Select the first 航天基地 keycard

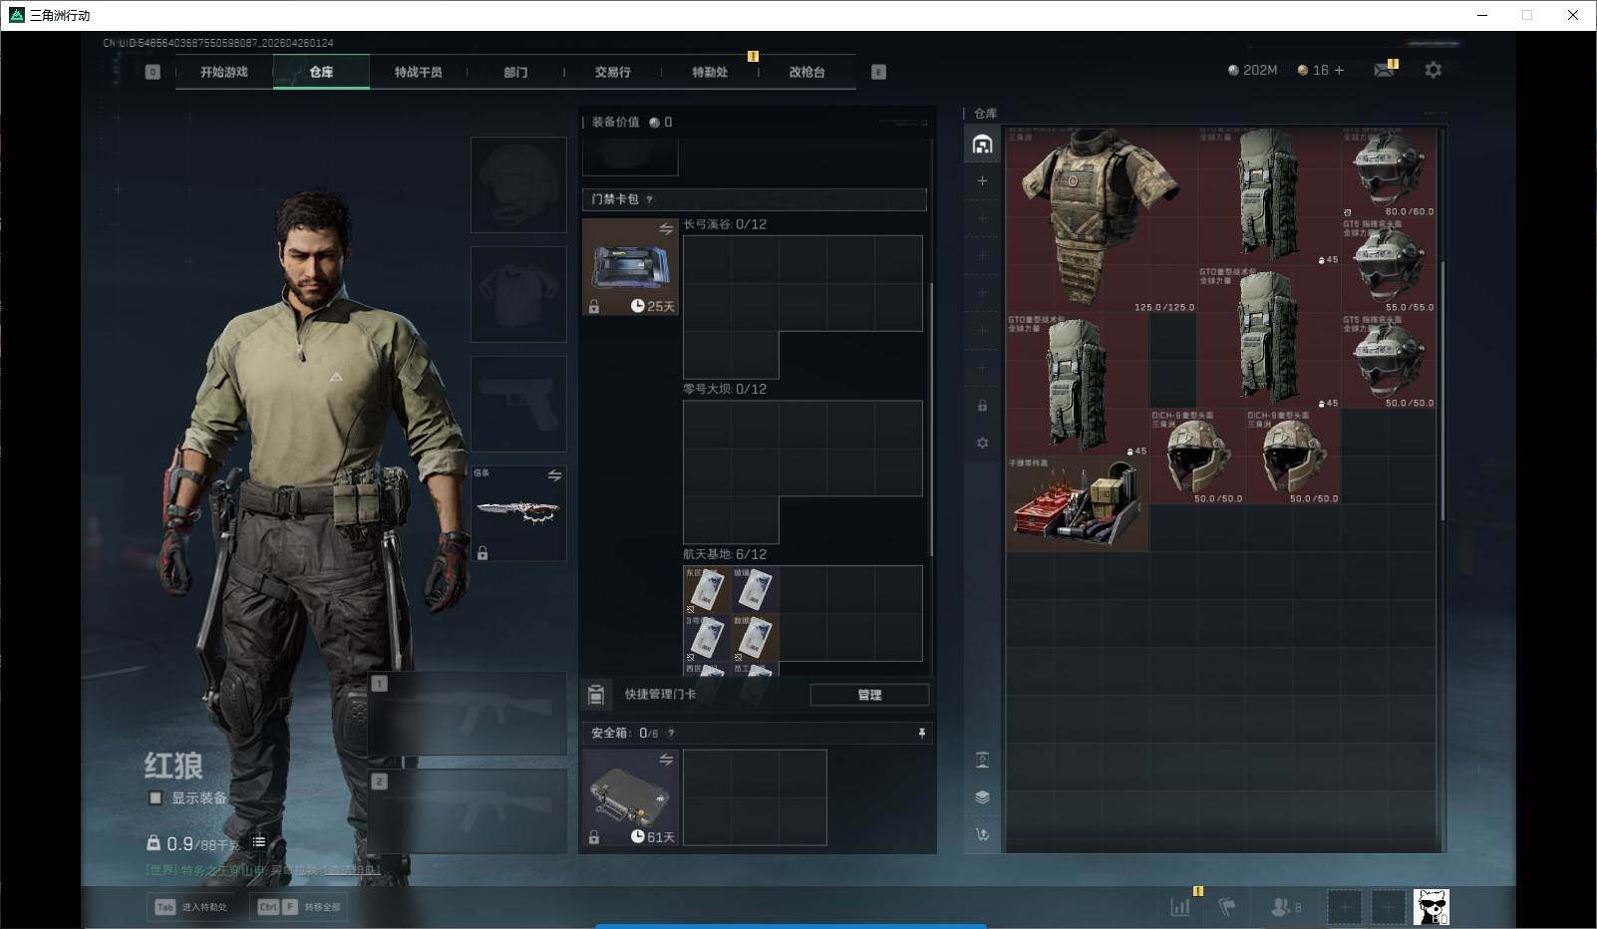[707, 590]
